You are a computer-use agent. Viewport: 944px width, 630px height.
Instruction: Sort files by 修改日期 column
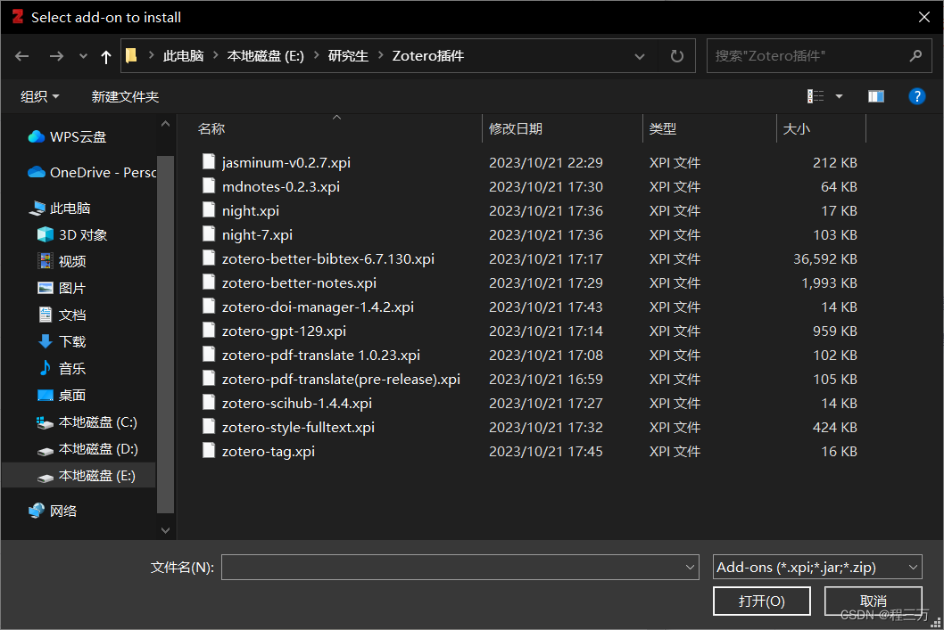(516, 128)
